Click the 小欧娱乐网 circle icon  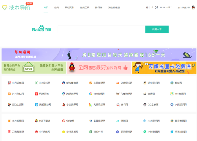[172, 105]
